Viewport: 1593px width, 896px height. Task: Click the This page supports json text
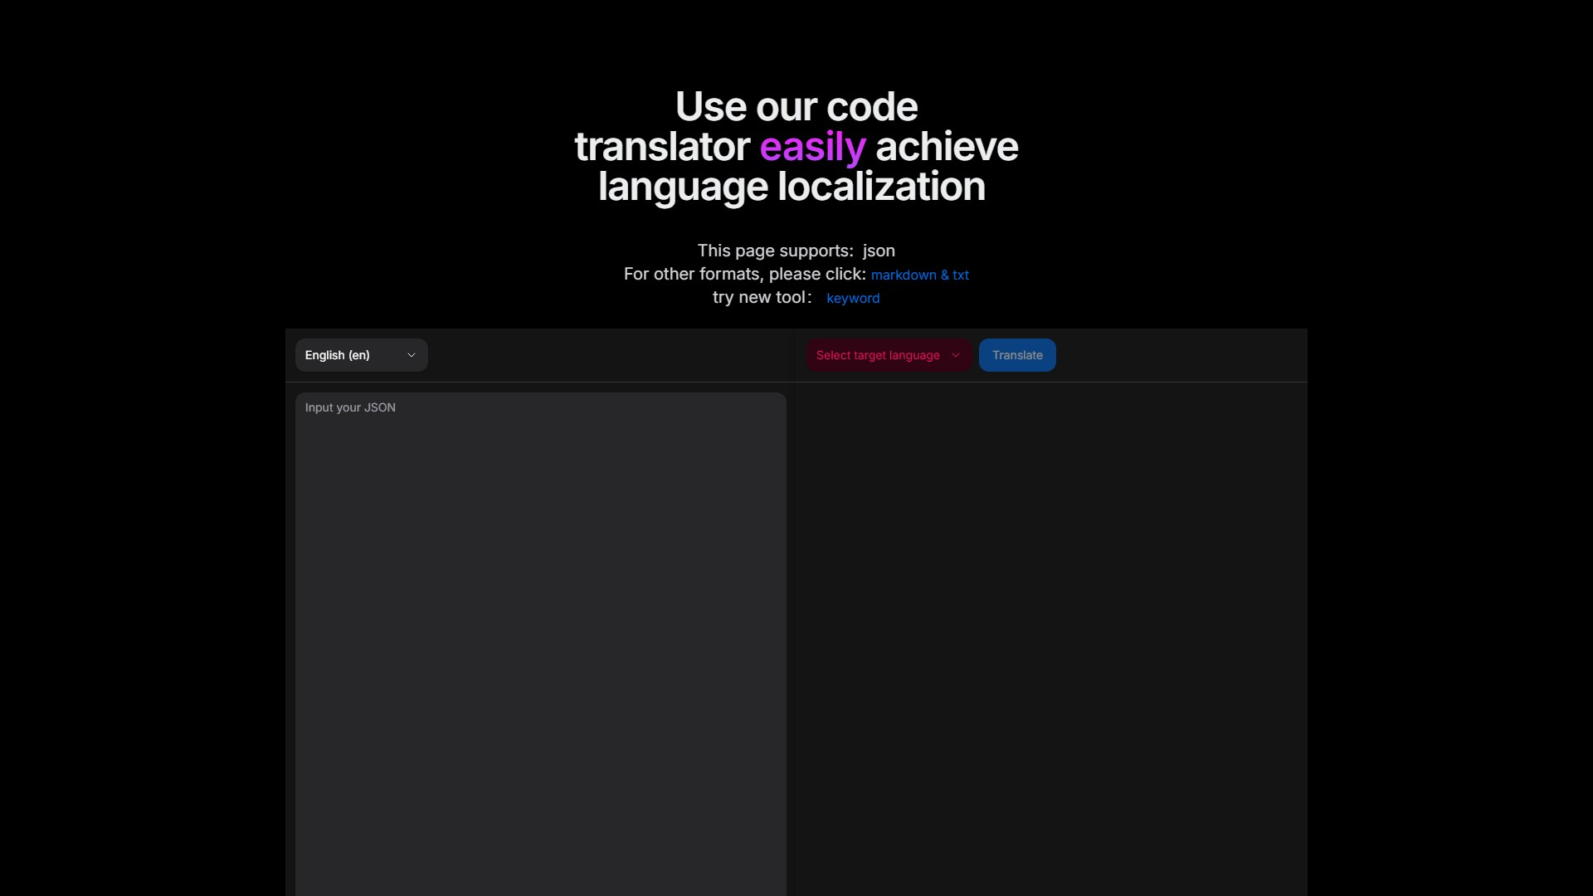click(775, 251)
